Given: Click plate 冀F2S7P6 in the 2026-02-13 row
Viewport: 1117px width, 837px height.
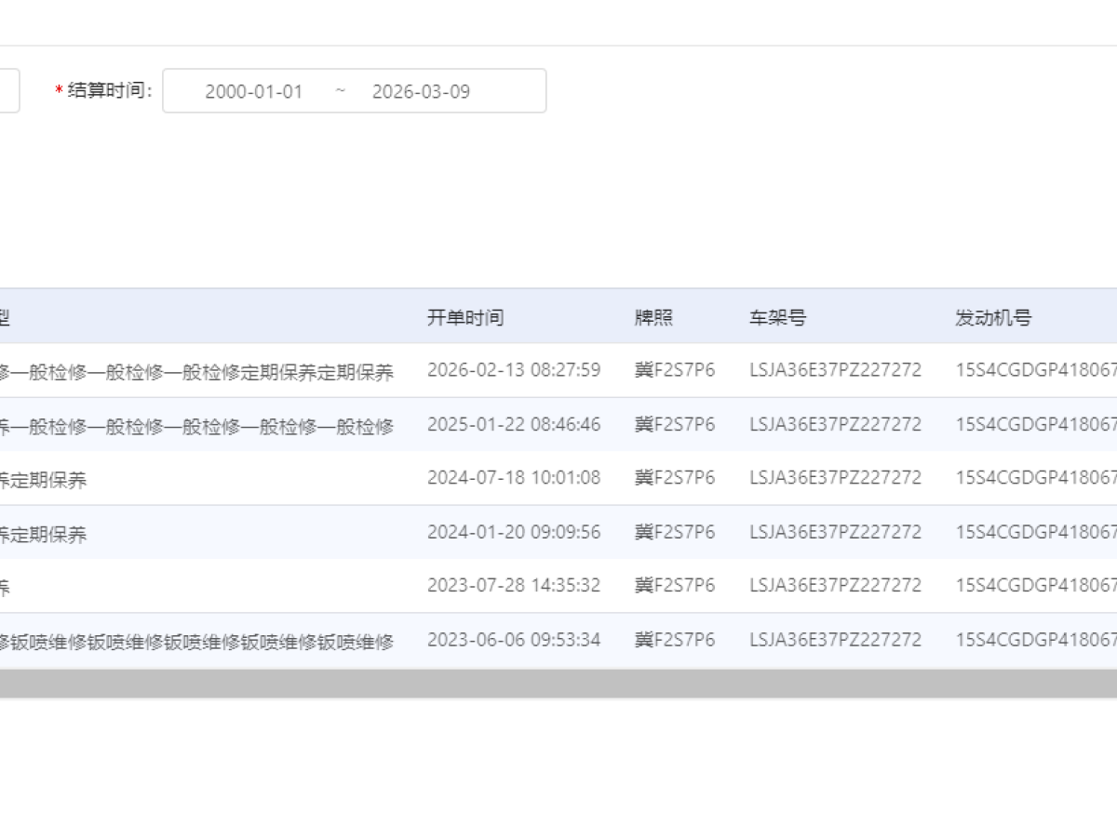Looking at the screenshot, I should 675,370.
